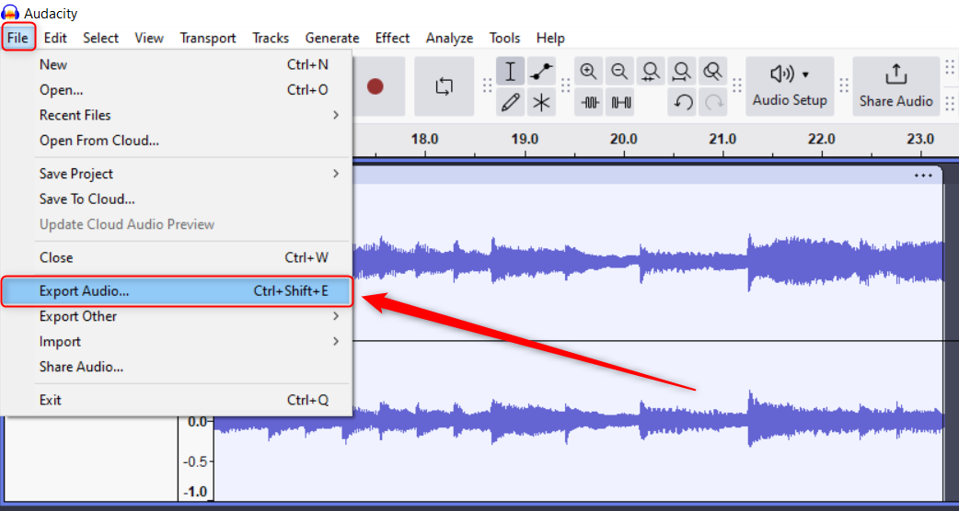Screen dimensions: 959x511
Task: Open the Tracks menu
Action: tap(271, 38)
